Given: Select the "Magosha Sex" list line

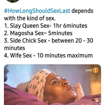Looking at the screenshot, I should point(38,33).
